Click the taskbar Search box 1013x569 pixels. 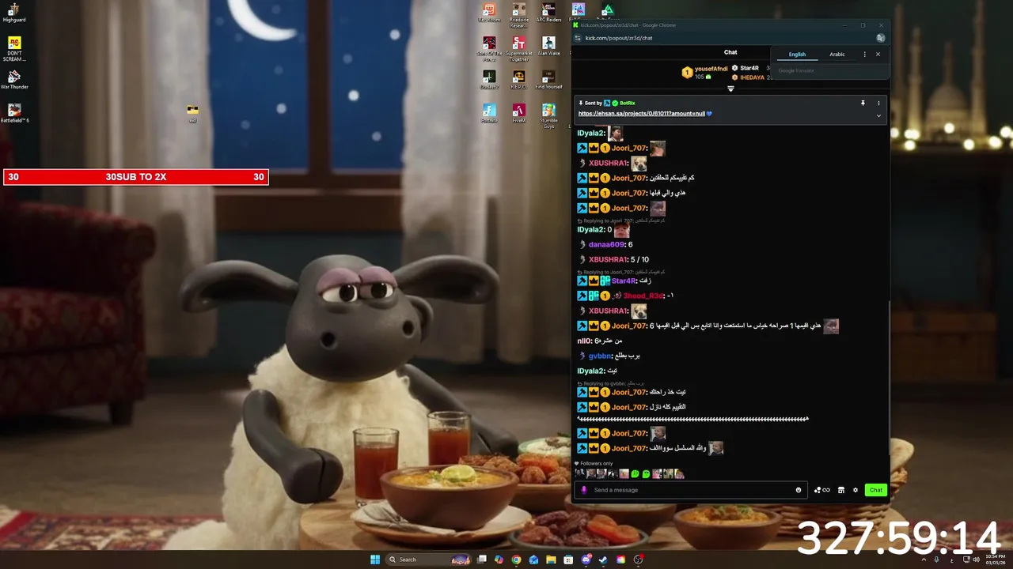tap(427, 560)
